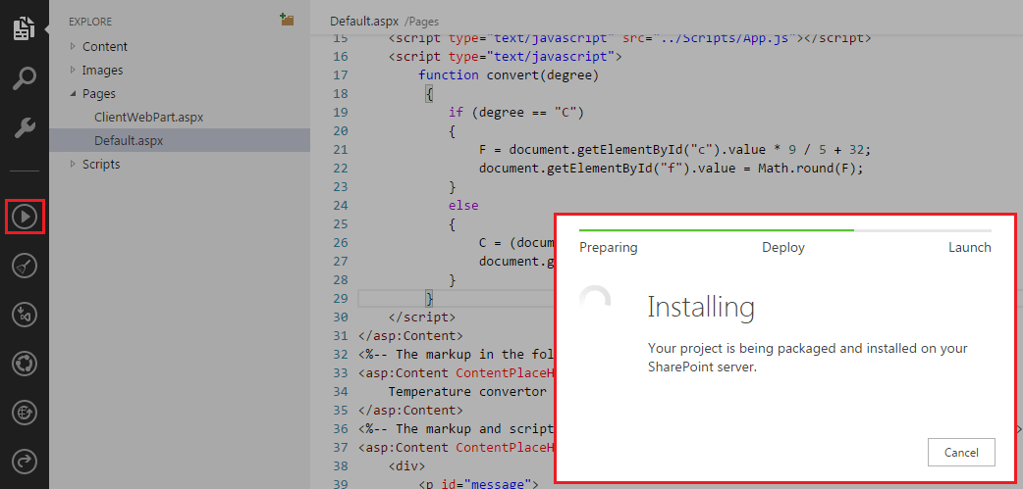Open ClientWebPart.aspx in the explorer

coord(149,118)
